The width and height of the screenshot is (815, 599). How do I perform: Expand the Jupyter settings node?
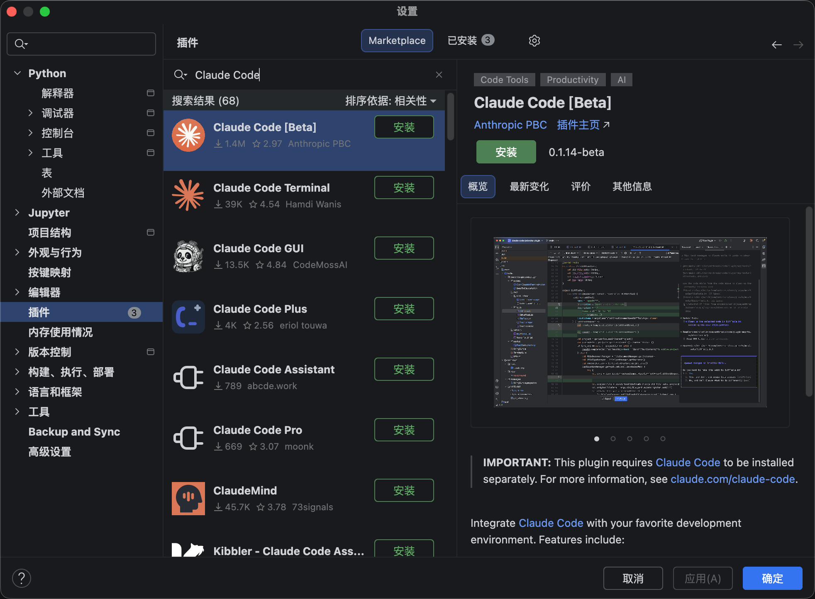[17, 213]
